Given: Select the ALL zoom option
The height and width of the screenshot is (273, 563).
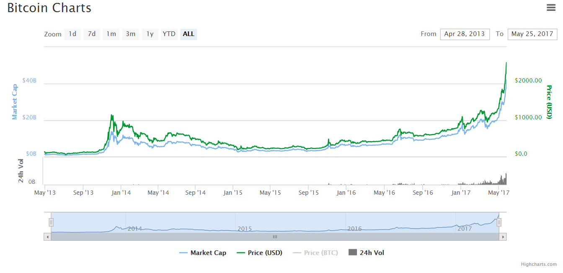Looking at the screenshot, I should tap(189, 34).
